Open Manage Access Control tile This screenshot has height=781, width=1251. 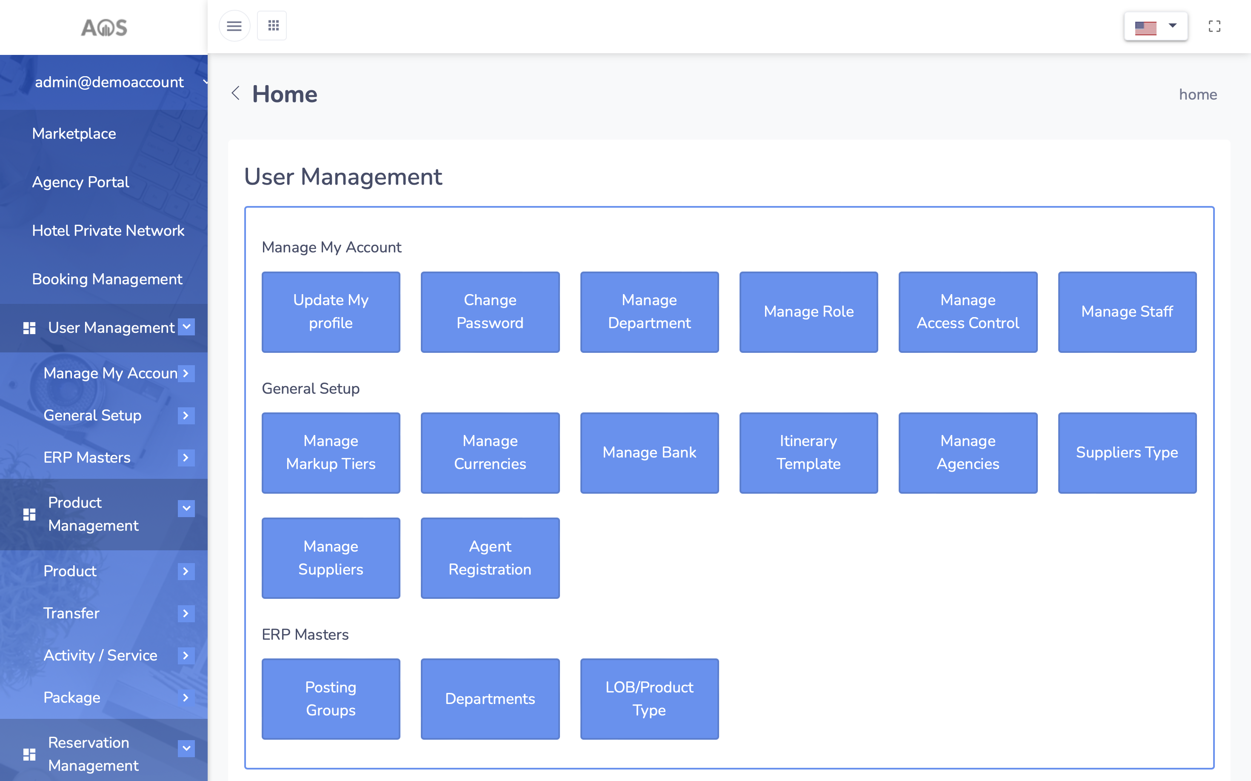[x=967, y=312]
